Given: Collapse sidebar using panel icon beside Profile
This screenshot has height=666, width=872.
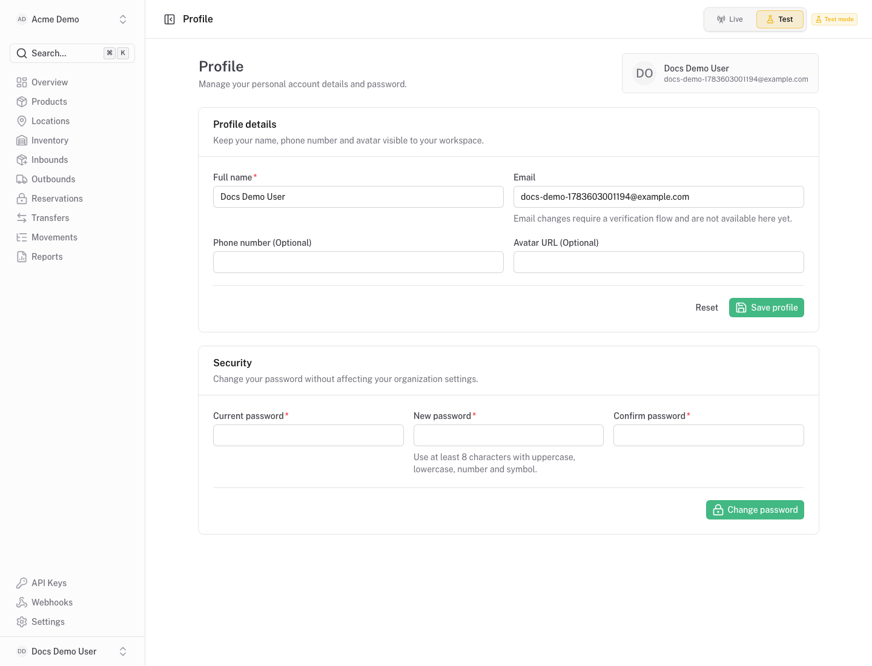Looking at the screenshot, I should (x=170, y=19).
